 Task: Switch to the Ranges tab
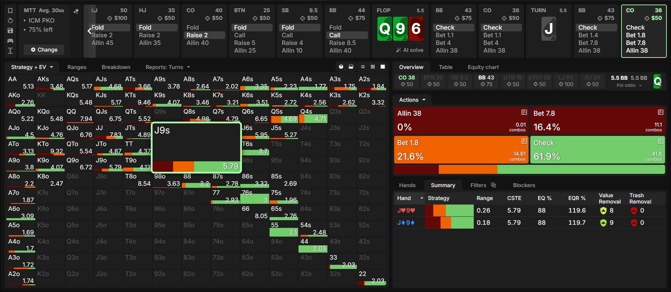pyautogui.click(x=77, y=67)
